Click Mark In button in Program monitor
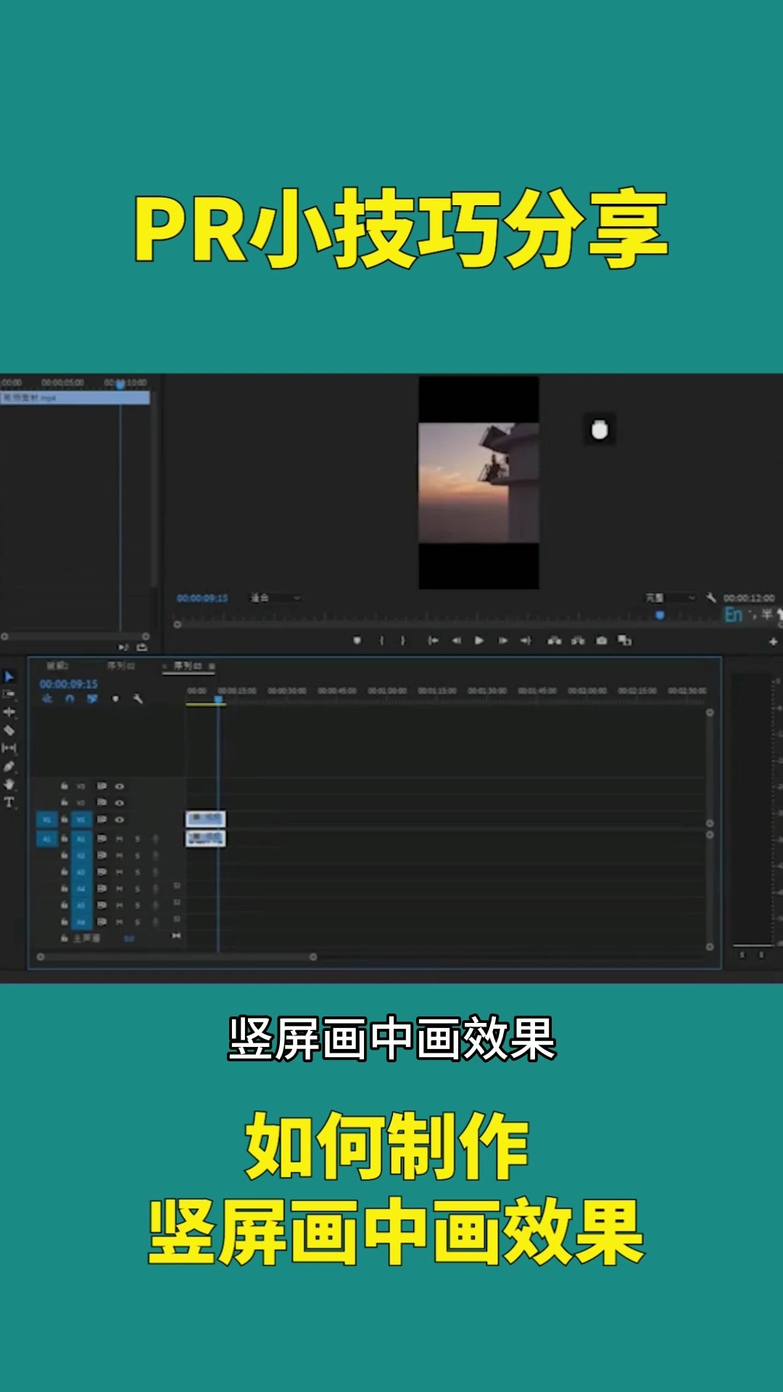 (381, 640)
